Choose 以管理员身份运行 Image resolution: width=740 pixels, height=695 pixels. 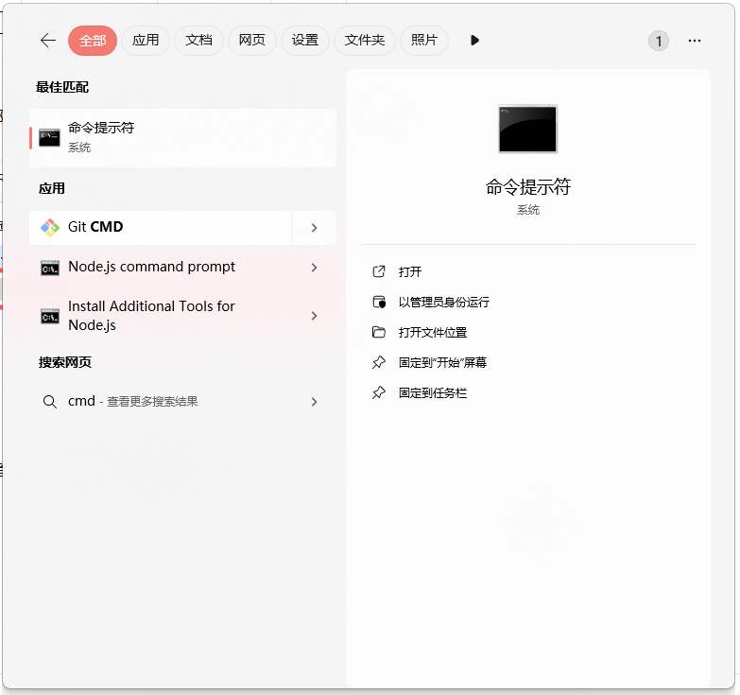(443, 303)
